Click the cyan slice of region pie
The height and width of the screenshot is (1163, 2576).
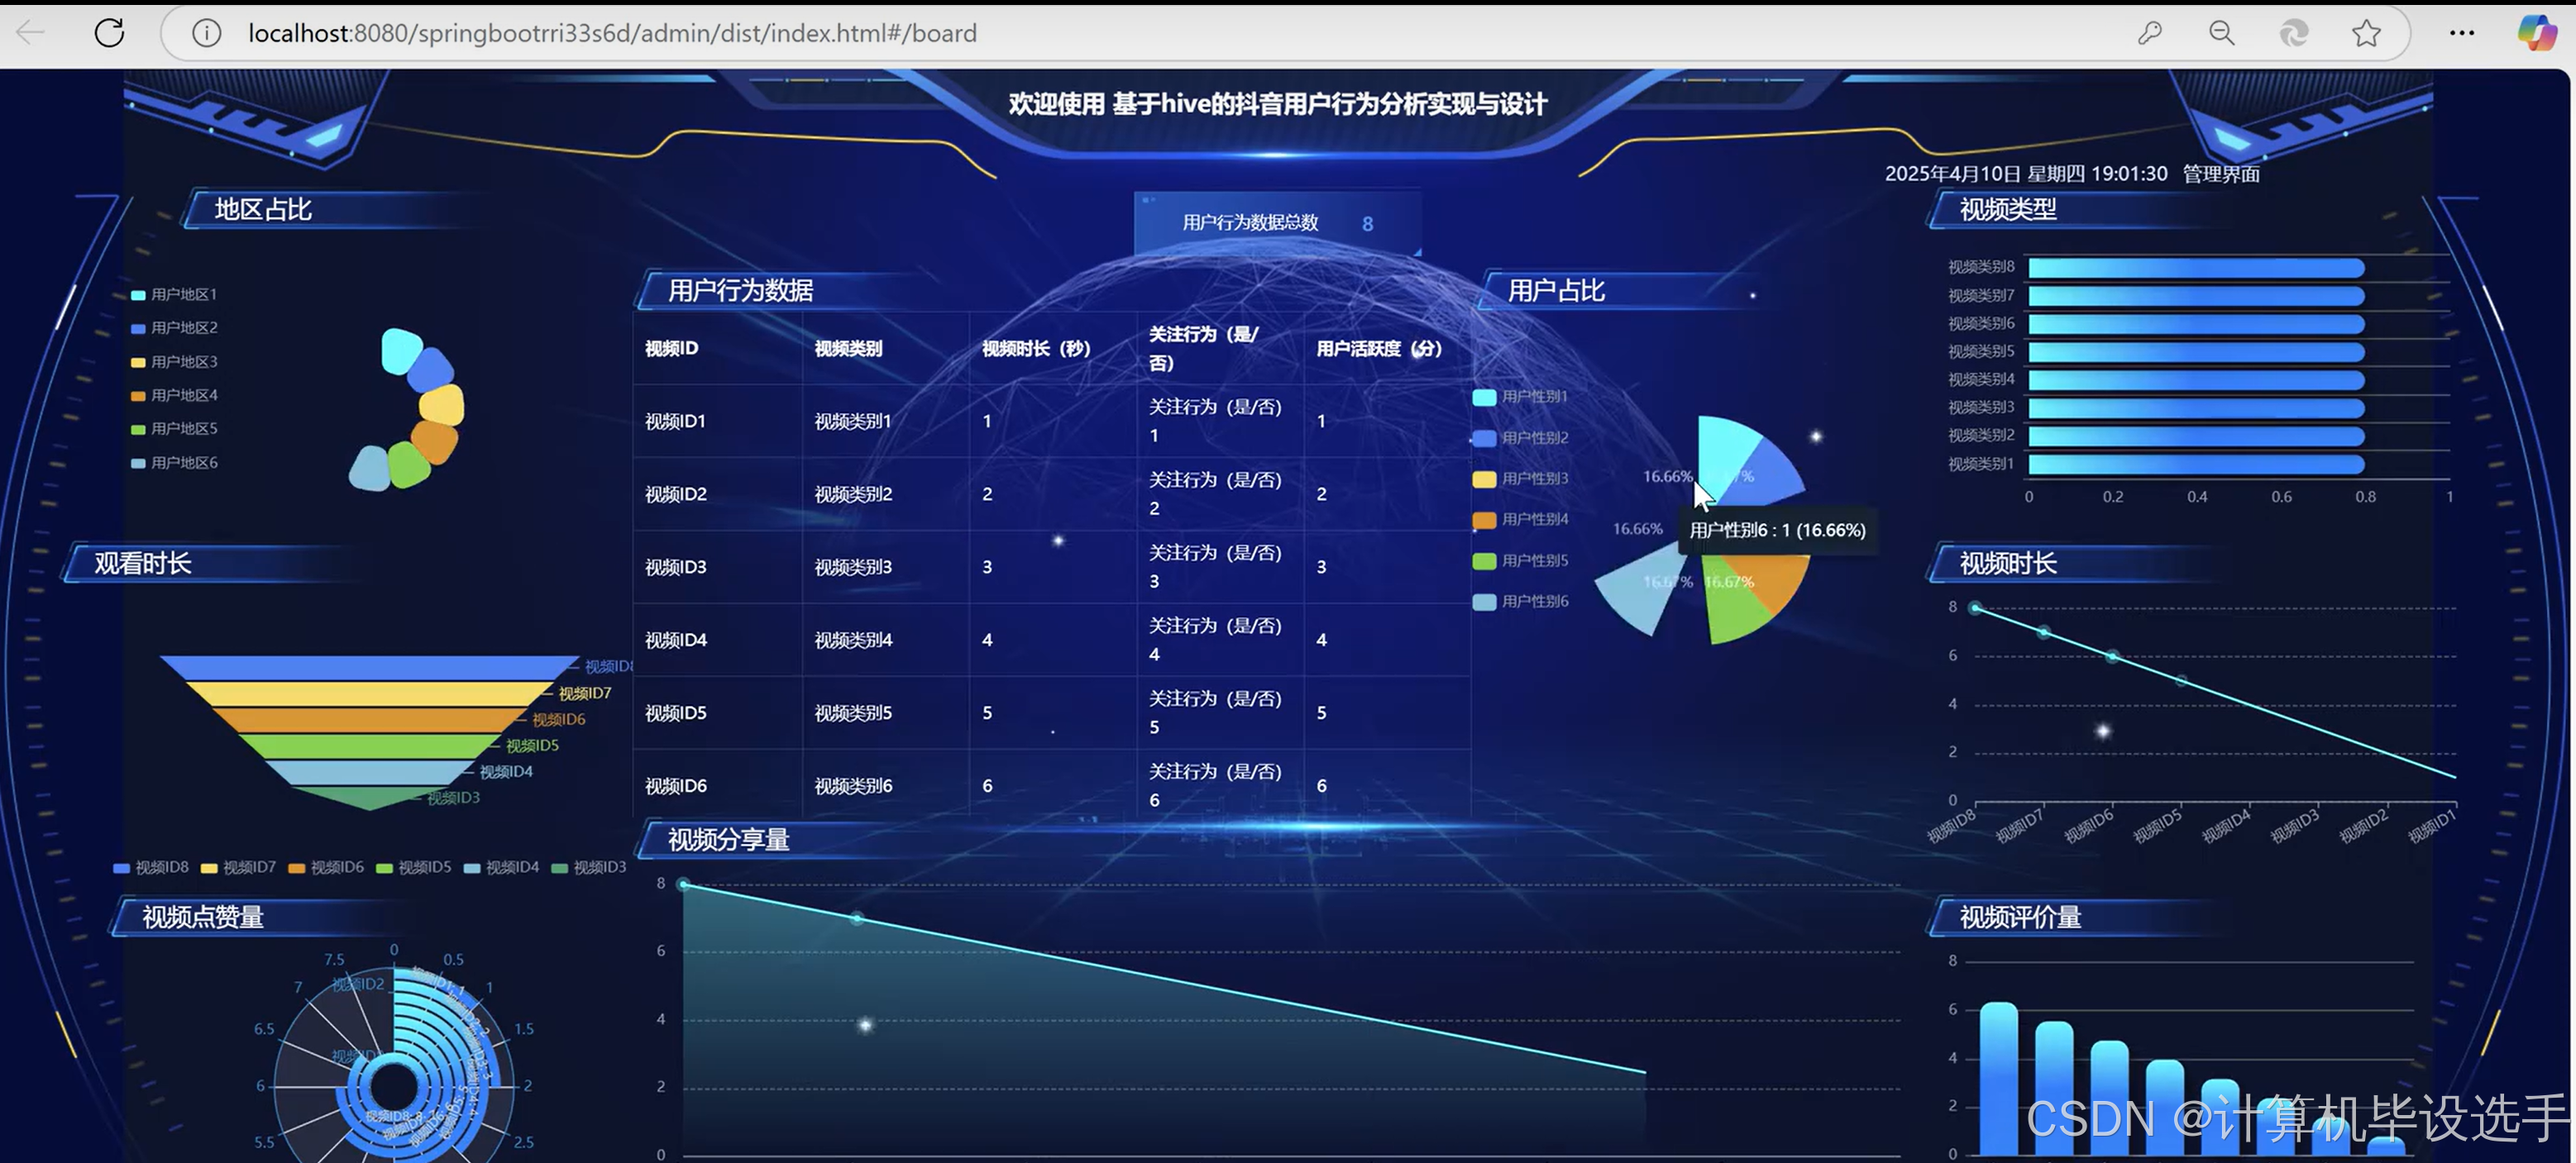400,350
